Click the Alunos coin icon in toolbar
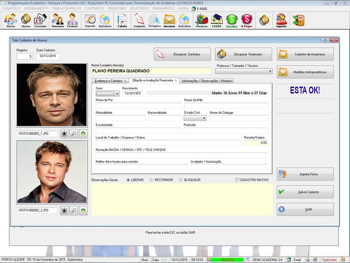Screen dimensions: 350x263 pyautogui.click(x=26, y=20)
